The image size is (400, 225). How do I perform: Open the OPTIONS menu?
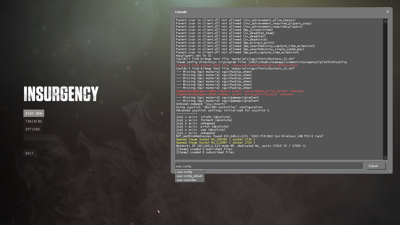pos(33,129)
